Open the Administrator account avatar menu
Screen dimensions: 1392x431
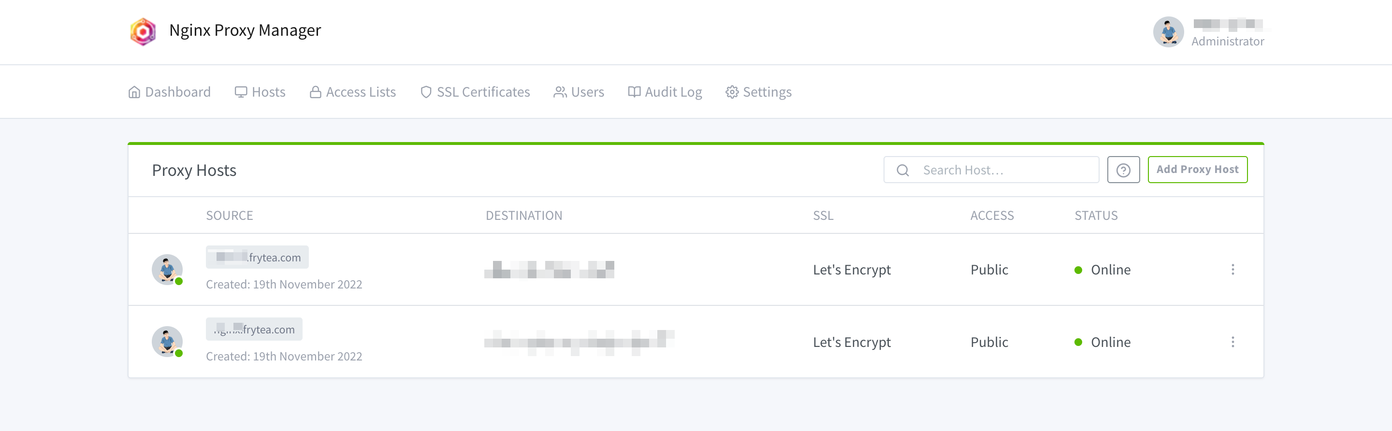coord(1168,32)
